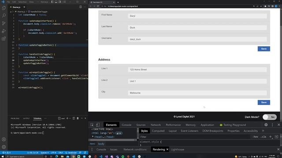282x158 pixels.
Task: Open the Testing Playground tab
Action: click(x=233, y=125)
